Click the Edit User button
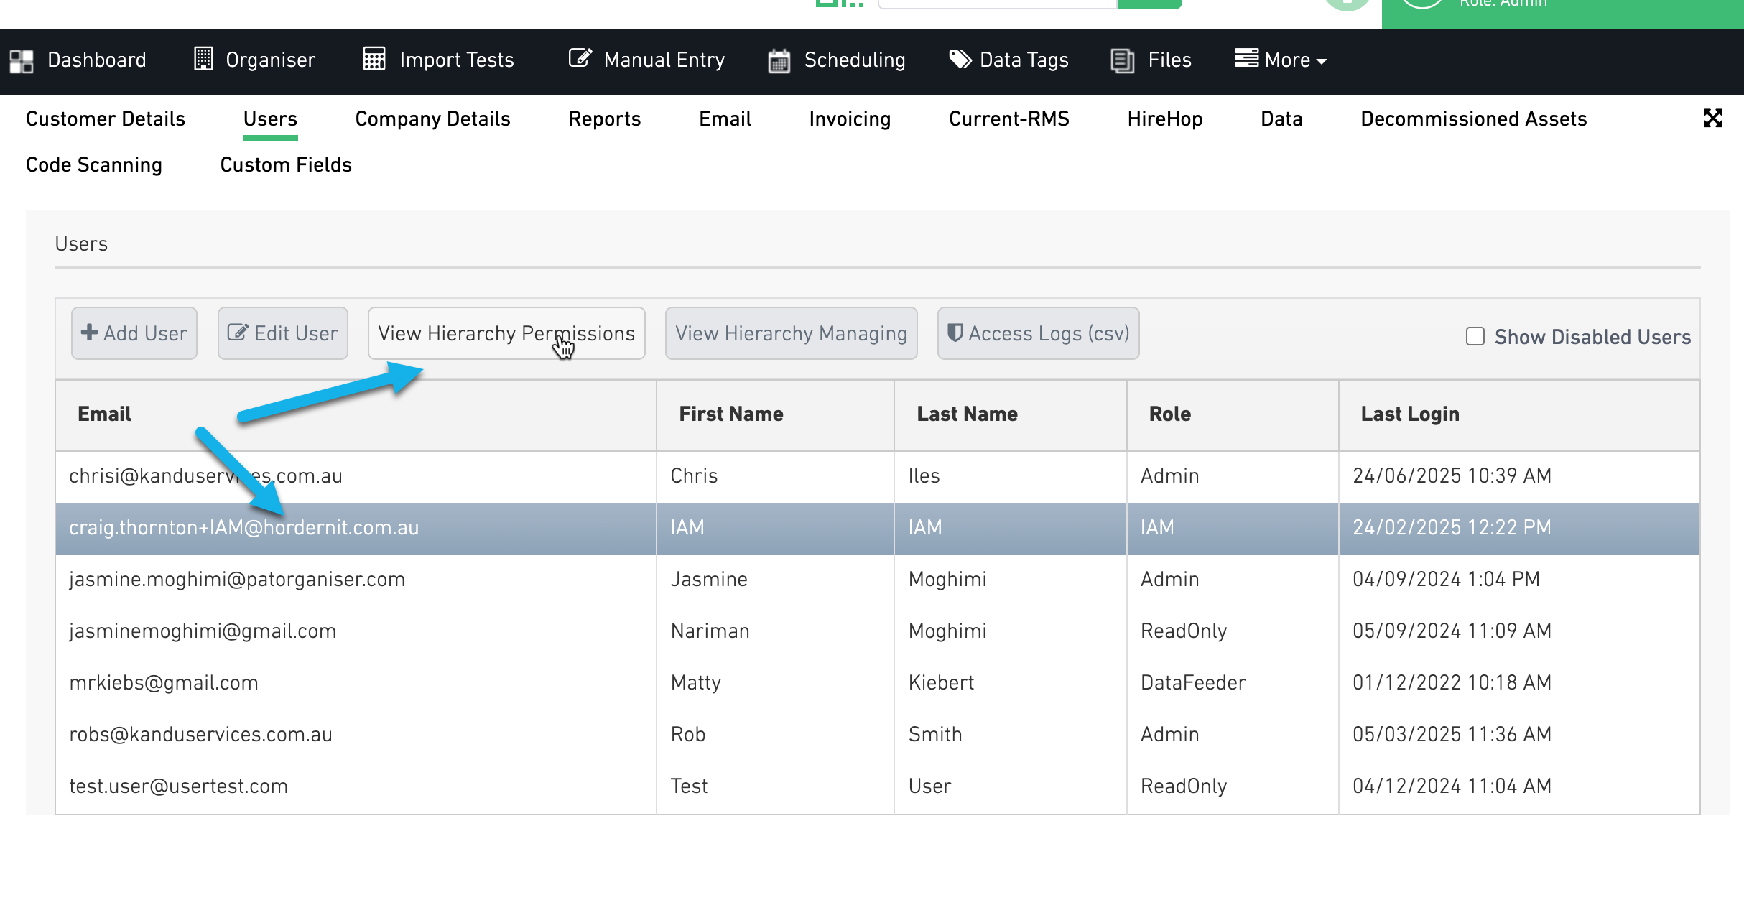Viewport: 1744px width, 905px height. click(x=283, y=333)
